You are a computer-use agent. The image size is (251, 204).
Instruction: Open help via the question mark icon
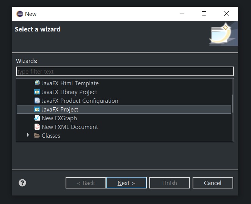coord(22,183)
